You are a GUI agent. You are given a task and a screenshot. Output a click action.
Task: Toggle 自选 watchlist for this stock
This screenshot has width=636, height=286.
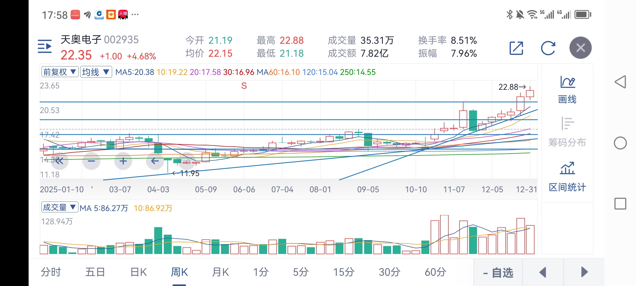coord(498,272)
